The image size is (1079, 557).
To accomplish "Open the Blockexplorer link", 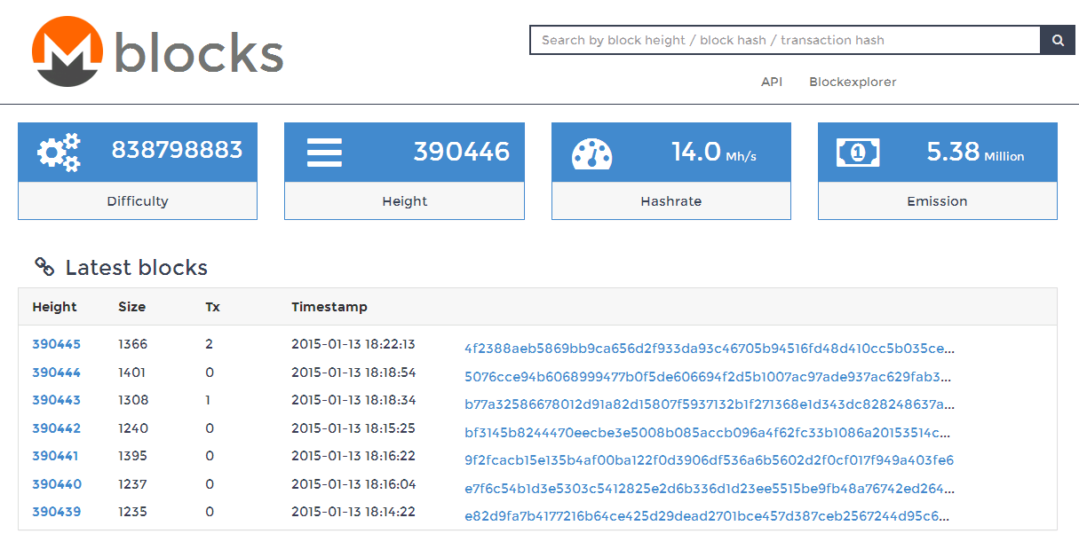I will [x=853, y=82].
